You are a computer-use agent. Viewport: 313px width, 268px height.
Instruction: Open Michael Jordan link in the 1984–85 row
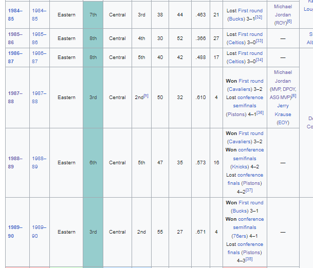283,11
